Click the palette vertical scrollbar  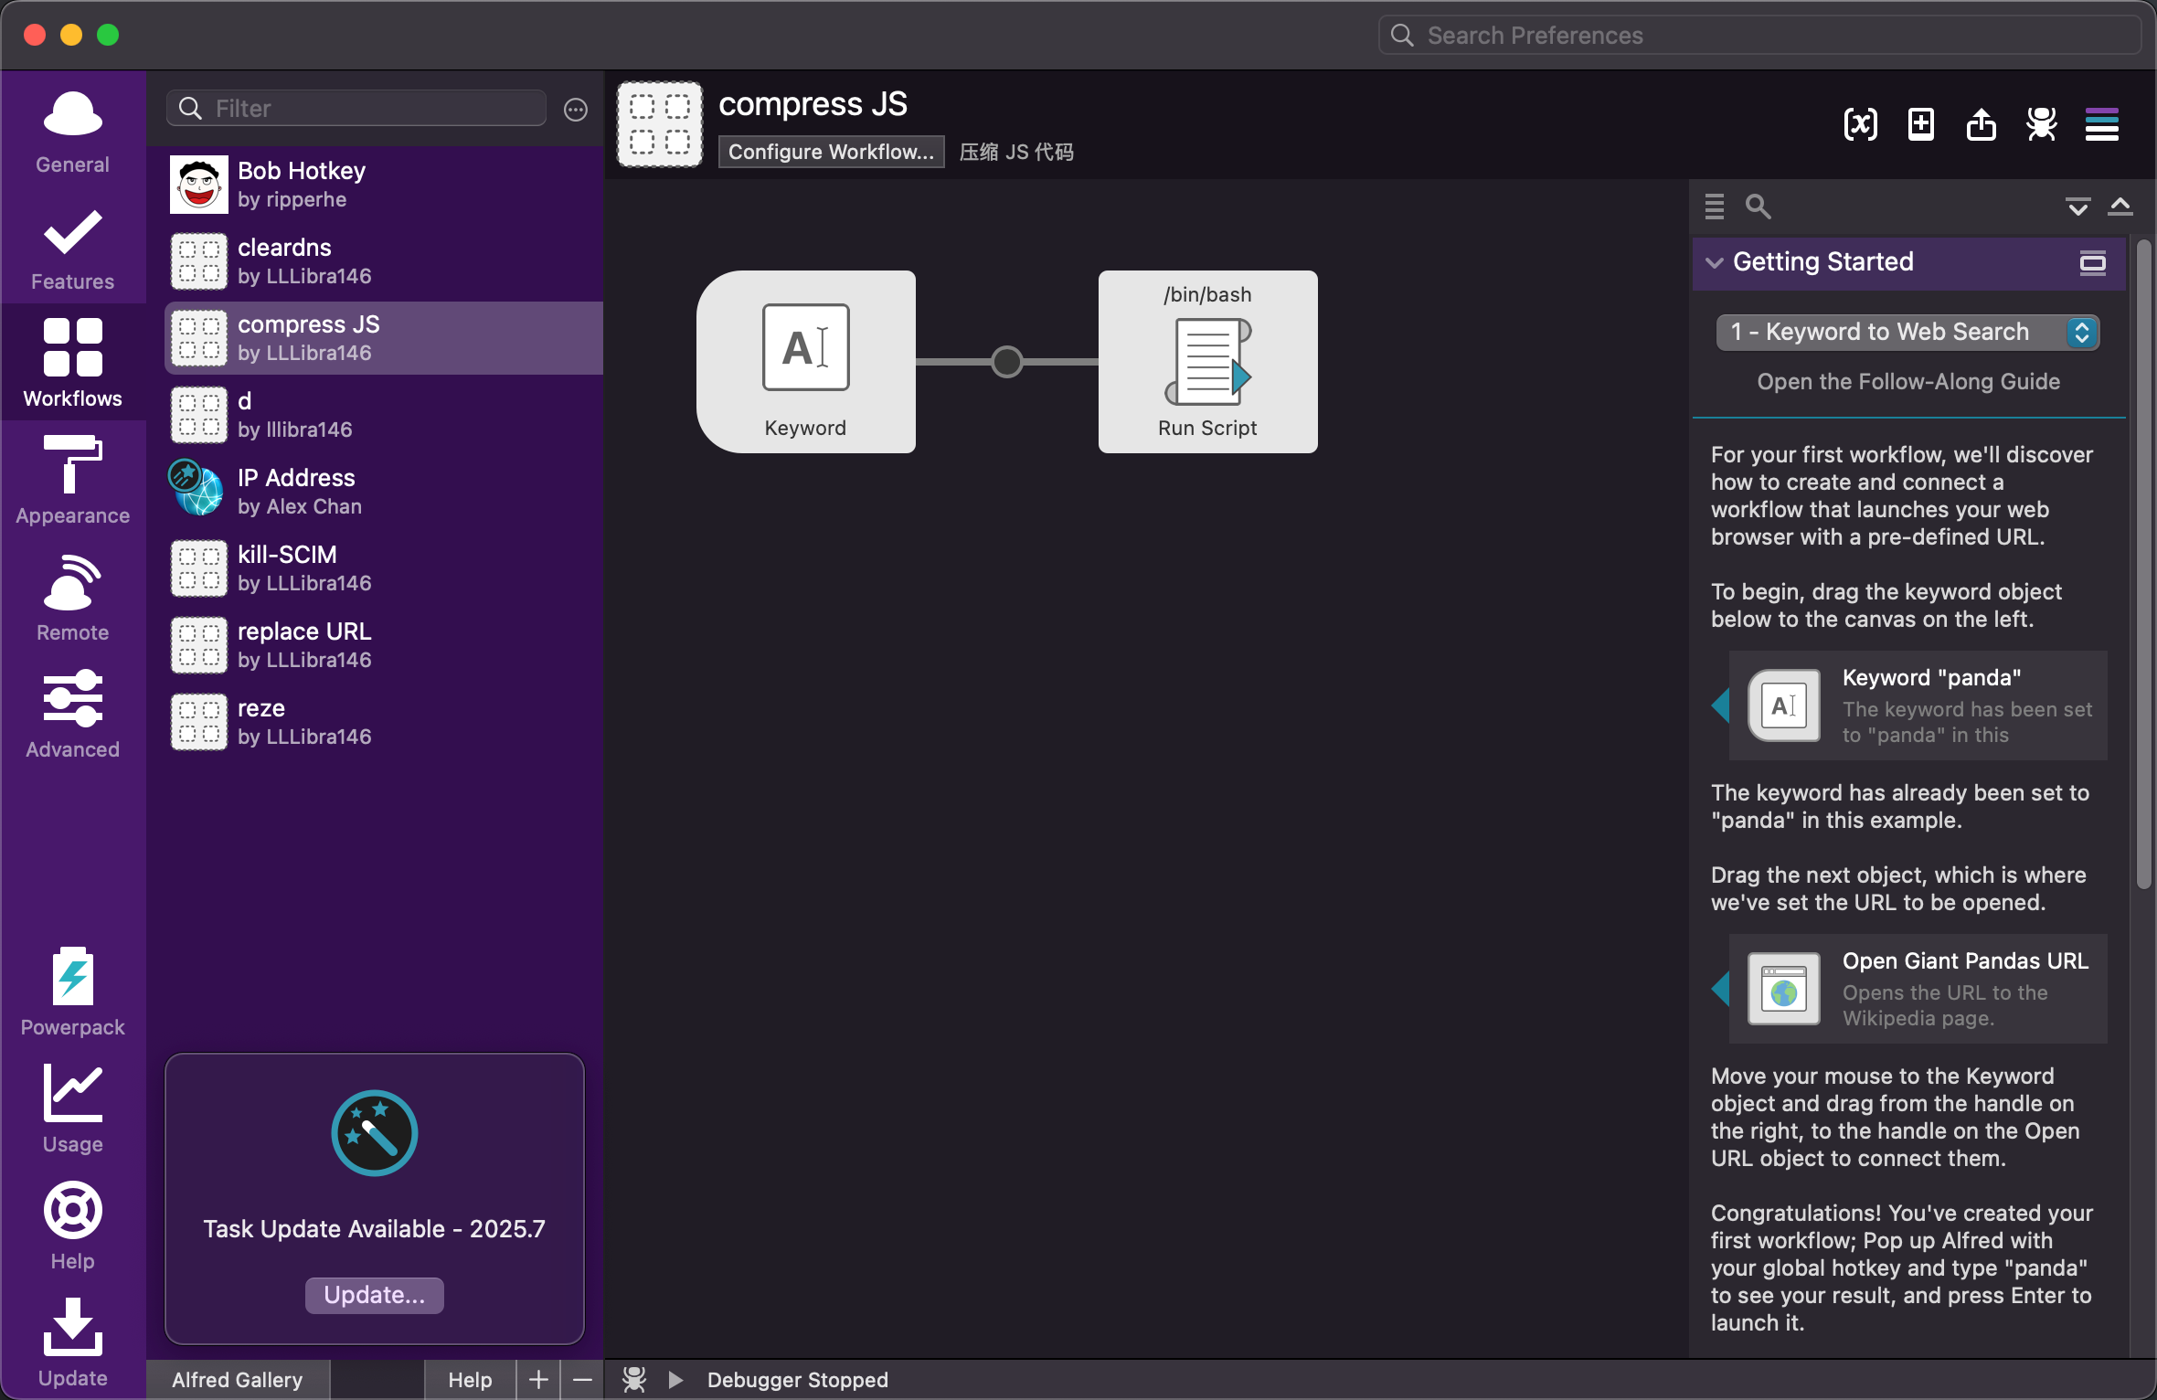tap(2143, 562)
